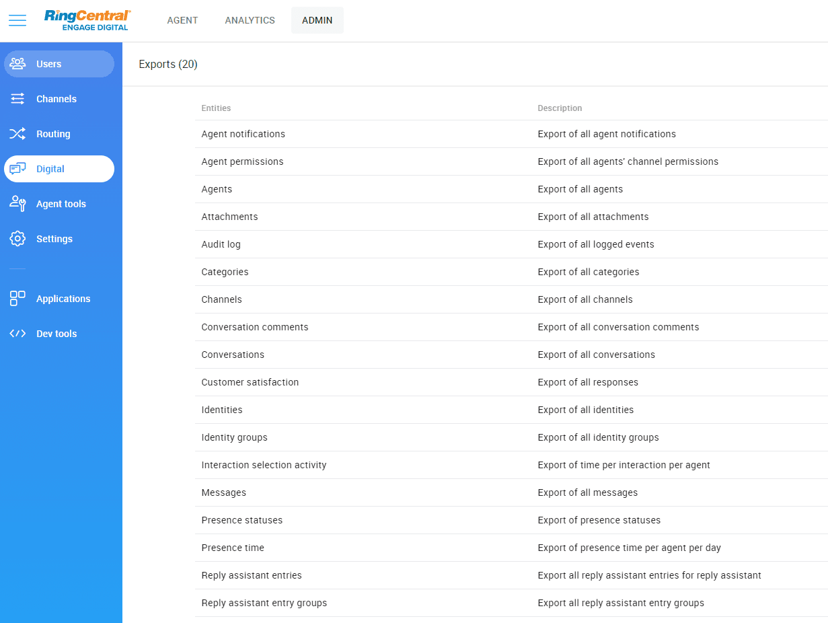Click the Digital chat icon
Screen dimensions: 828x623
point(17,169)
